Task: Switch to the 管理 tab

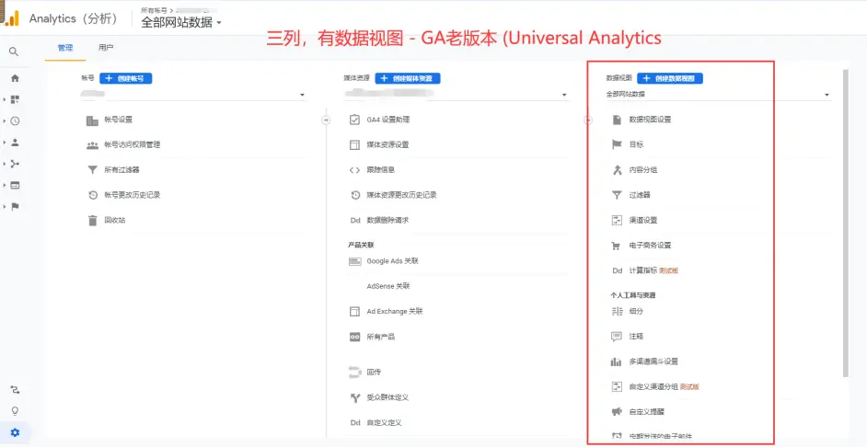Action: [x=65, y=48]
